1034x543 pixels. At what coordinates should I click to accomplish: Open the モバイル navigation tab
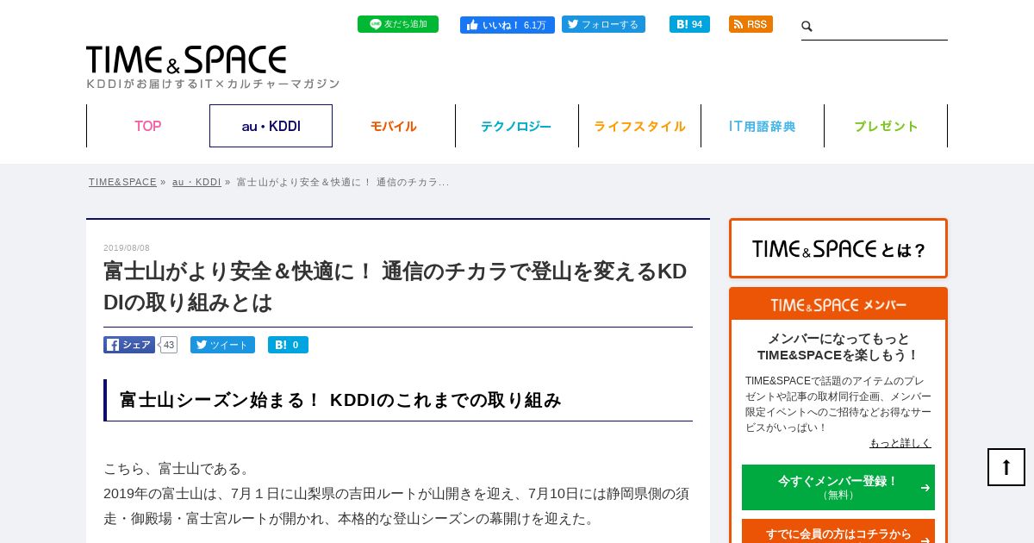tap(394, 126)
